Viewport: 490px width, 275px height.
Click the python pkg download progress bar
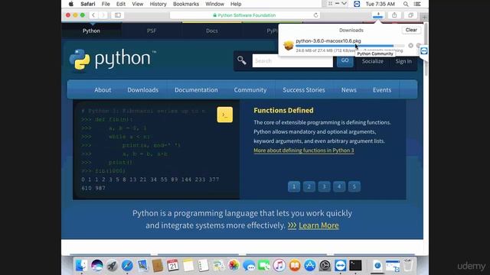pyautogui.click(x=350, y=46)
